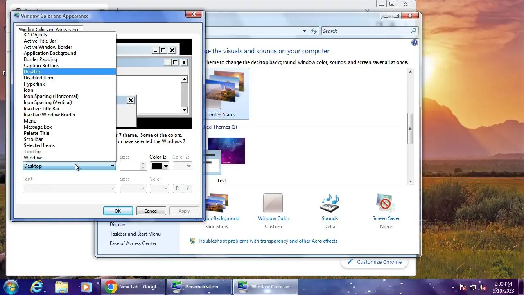This screenshot has width=524, height=295.
Task: Collapse the Item combo box showing Desktop
Action: (x=69, y=166)
